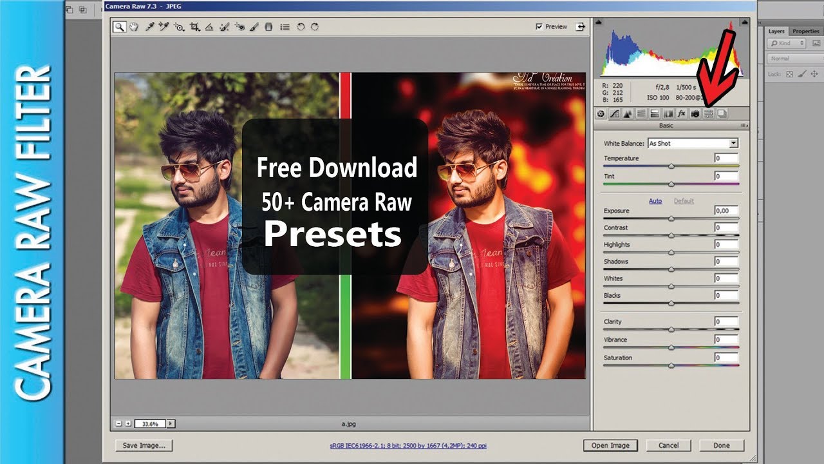Switch to the Properties tab in Photoshop
824x464 pixels.
[x=806, y=31]
